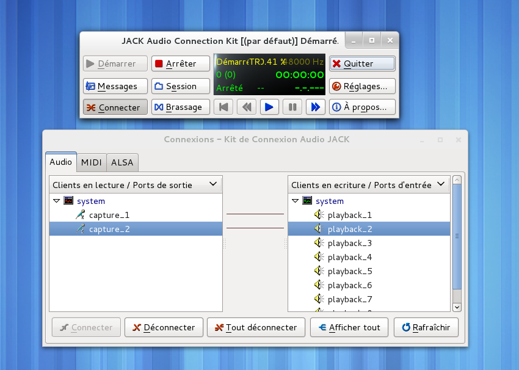Image resolution: width=519 pixels, height=370 pixels.
Task: Click the output ports header text
Action: (122, 185)
